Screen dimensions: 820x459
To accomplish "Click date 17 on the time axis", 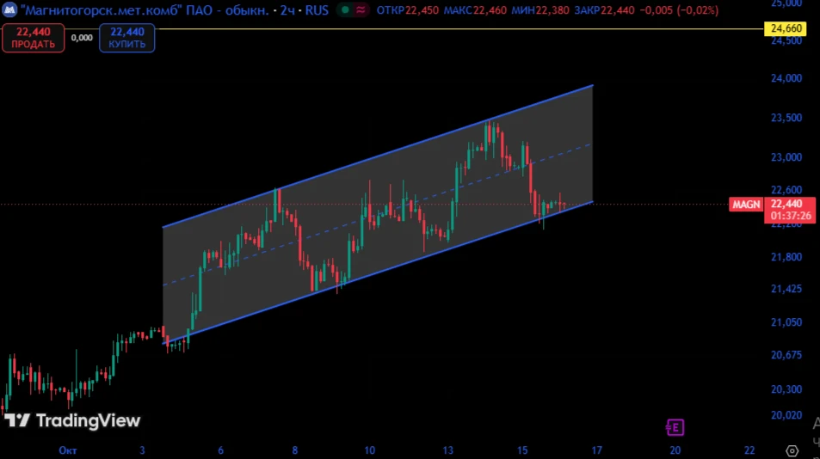I will coord(596,450).
